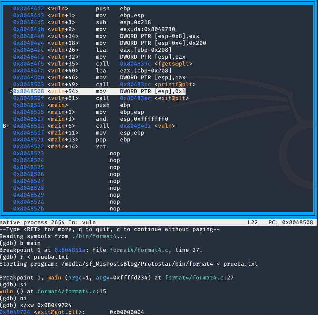318x315 pixels.
Task: Select the first lea eax,[ebp-0x208] at vuln+26
Action: pos(133,50)
